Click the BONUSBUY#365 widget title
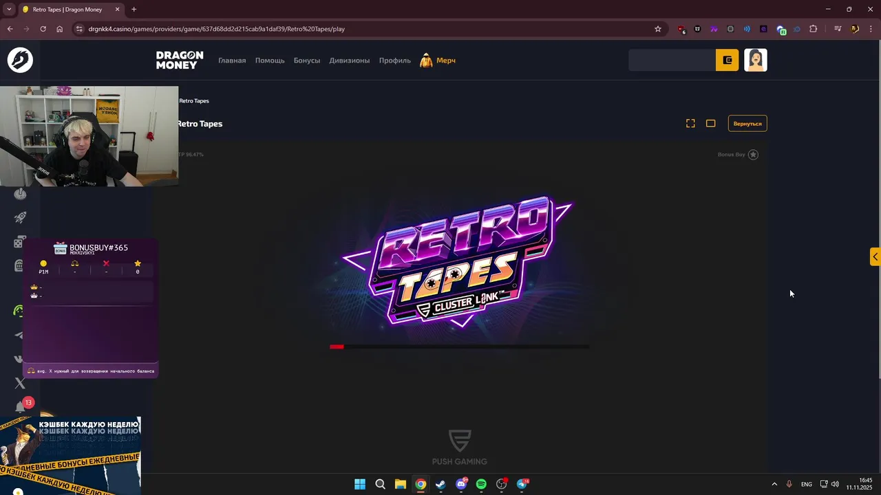 [x=98, y=247]
